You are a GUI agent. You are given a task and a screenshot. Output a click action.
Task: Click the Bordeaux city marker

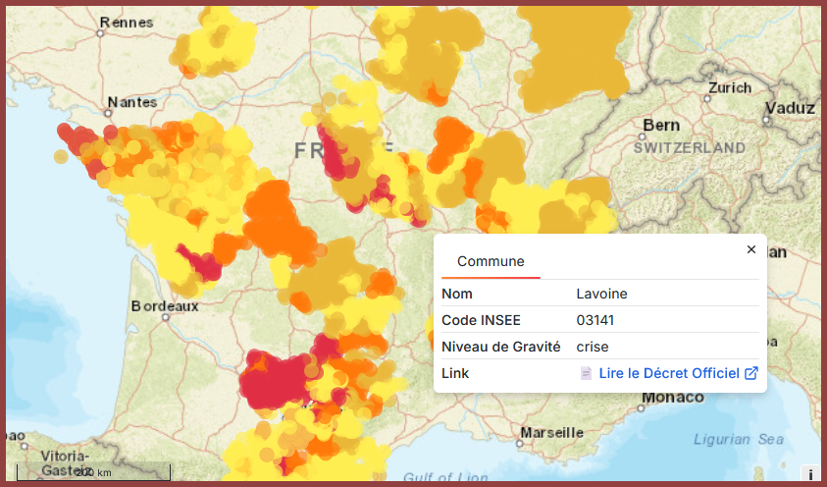click(x=166, y=317)
